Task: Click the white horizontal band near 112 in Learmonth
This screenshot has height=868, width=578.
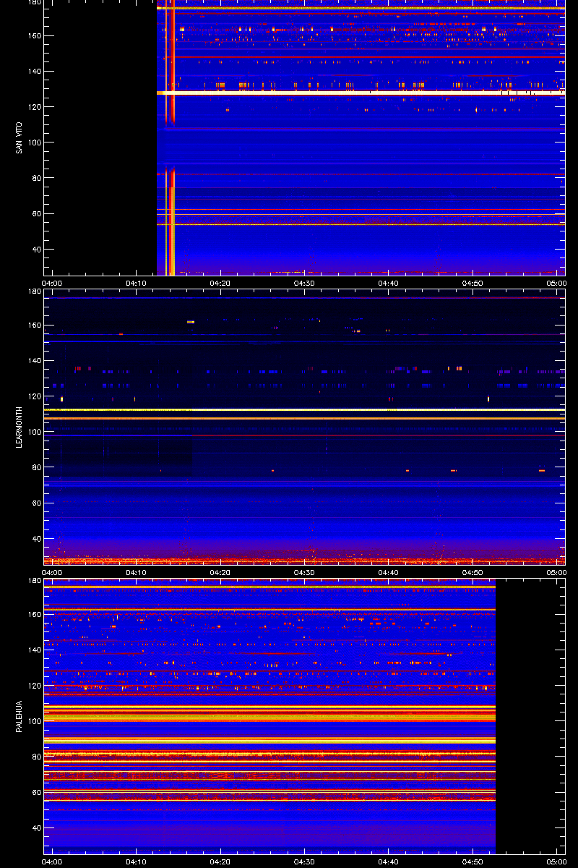Action: [304, 410]
